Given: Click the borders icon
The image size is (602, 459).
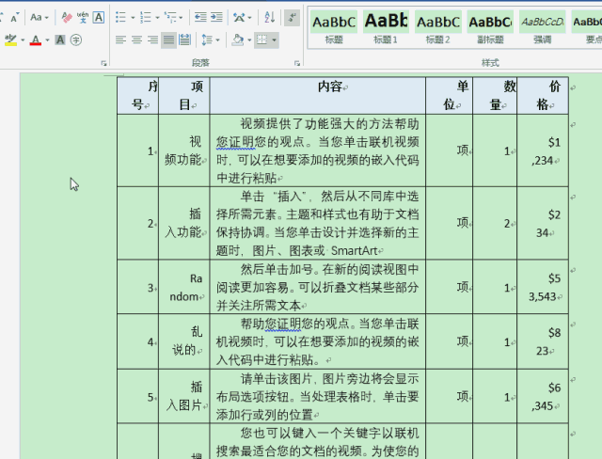Looking at the screenshot, I should 261,40.
